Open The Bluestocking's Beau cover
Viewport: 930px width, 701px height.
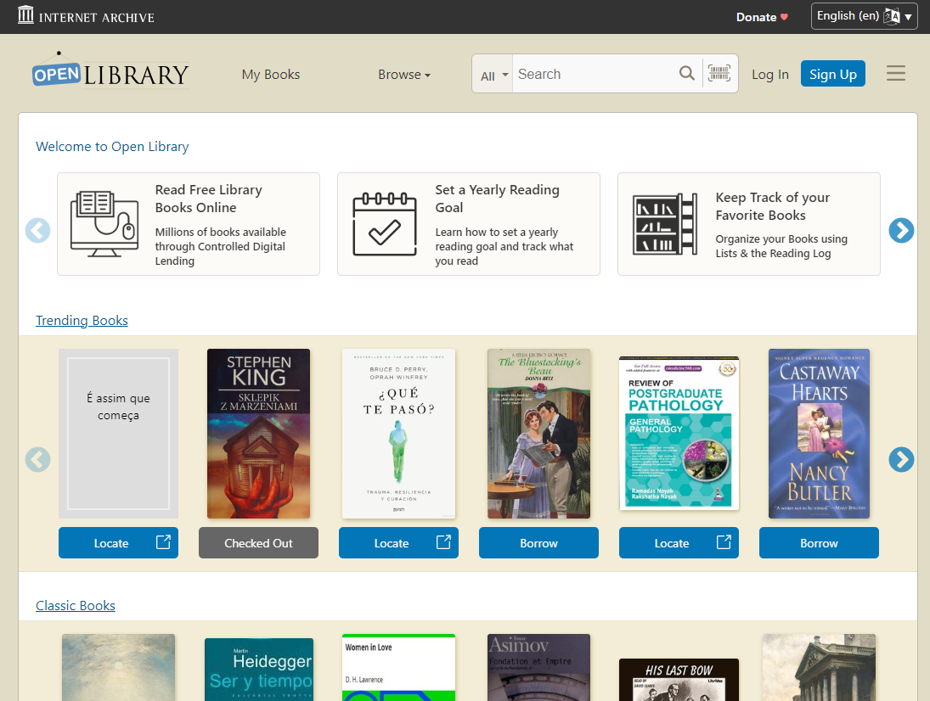[x=538, y=434]
